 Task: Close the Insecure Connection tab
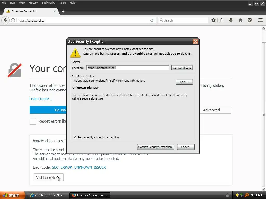(x=55, y=11)
